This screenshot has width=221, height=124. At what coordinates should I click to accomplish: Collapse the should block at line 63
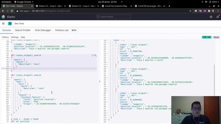(10, 95)
